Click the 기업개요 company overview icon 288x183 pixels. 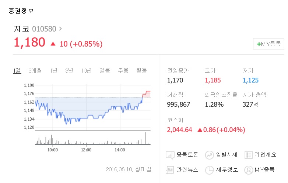[249, 155]
